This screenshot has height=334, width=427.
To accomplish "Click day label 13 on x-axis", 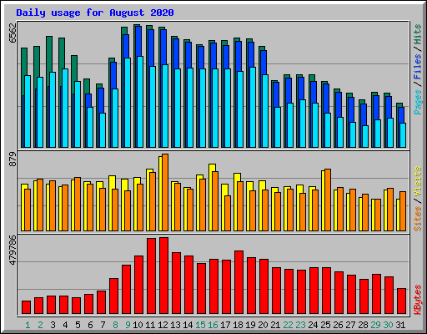I will pyautogui.click(x=175, y=325).
